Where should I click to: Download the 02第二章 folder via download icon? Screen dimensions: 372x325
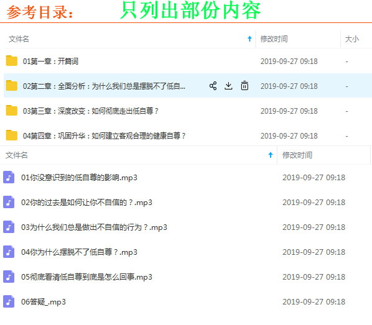click(228, 86)
